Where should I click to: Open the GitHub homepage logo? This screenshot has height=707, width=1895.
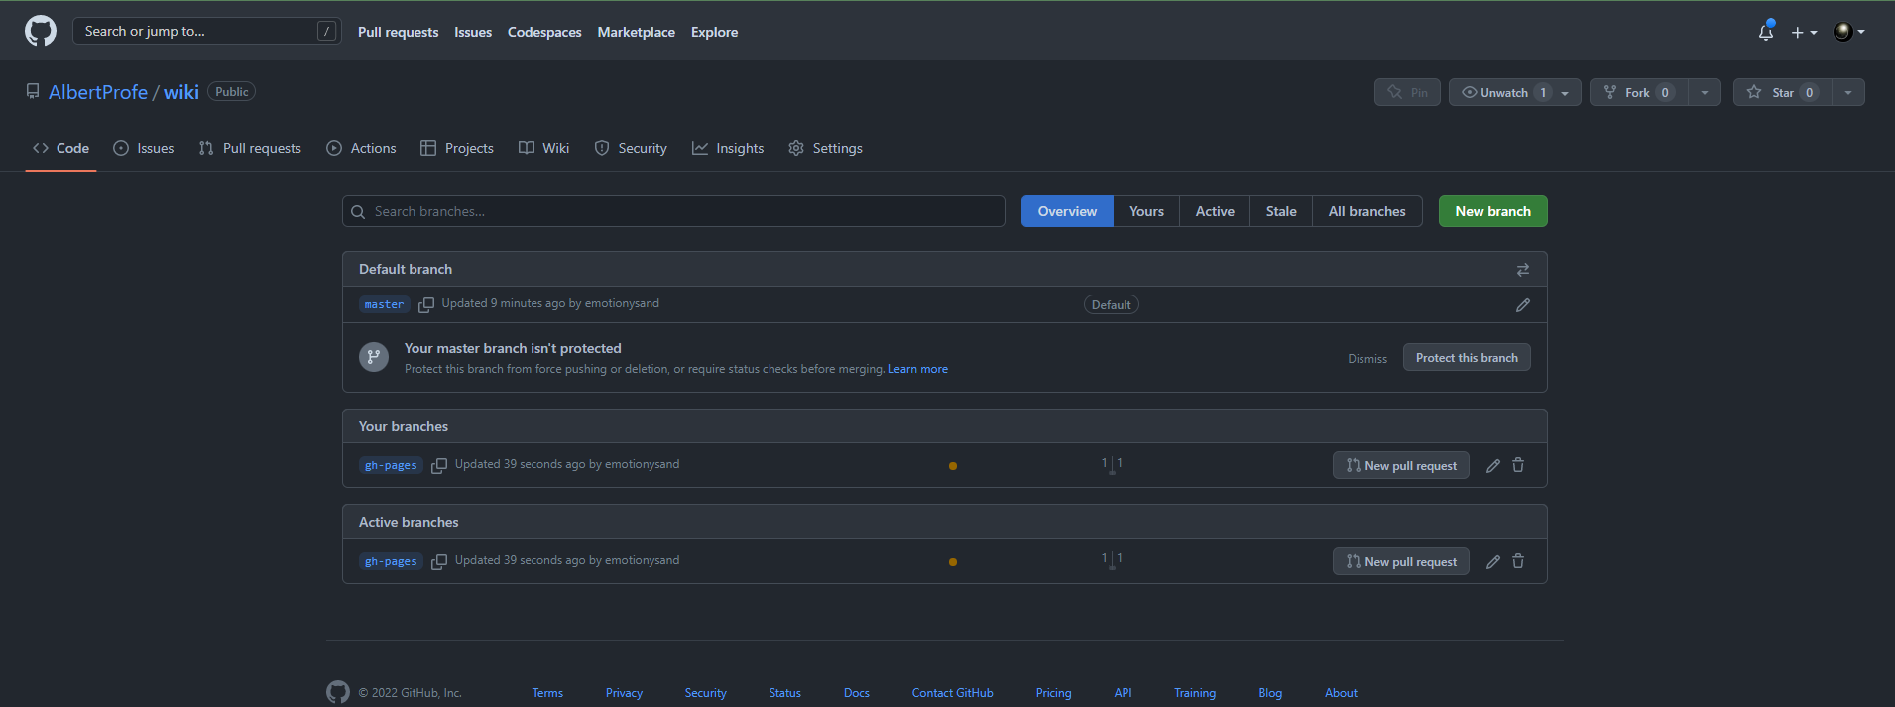pyautogui.click(x=41, y=32)
